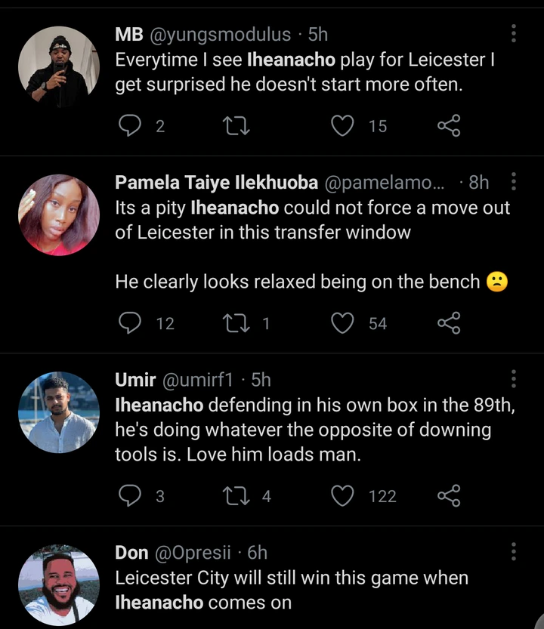Open more options on Don's tweet

pos(514,552)
